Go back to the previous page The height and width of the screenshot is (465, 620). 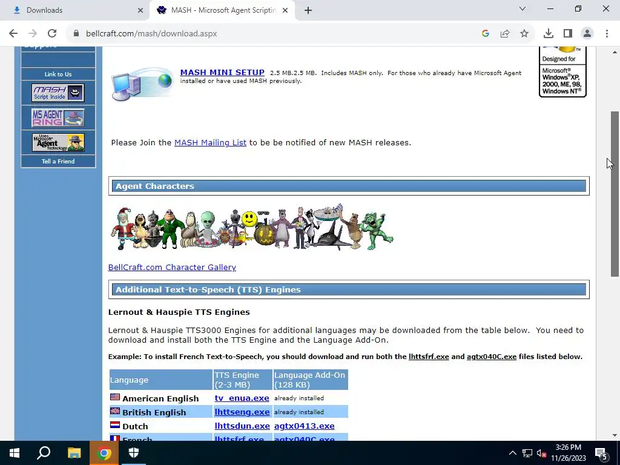click(13, 34)
